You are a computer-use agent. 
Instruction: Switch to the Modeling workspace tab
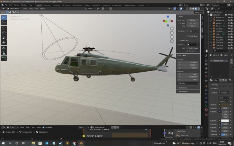pyautogui.click(x=47, y=5)
